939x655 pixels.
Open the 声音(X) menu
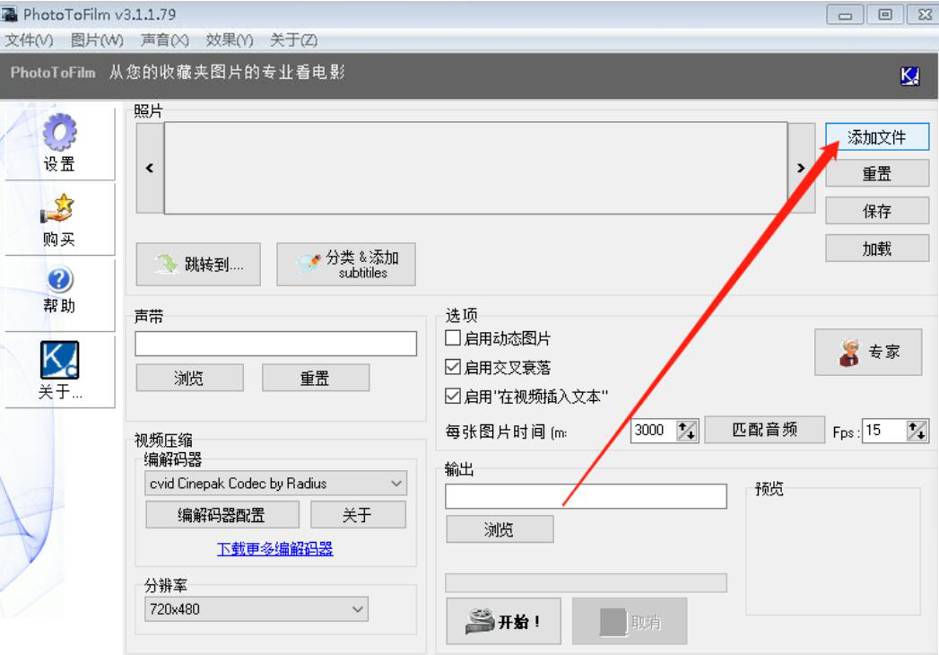pyautogui.click(x=165, y=40)
